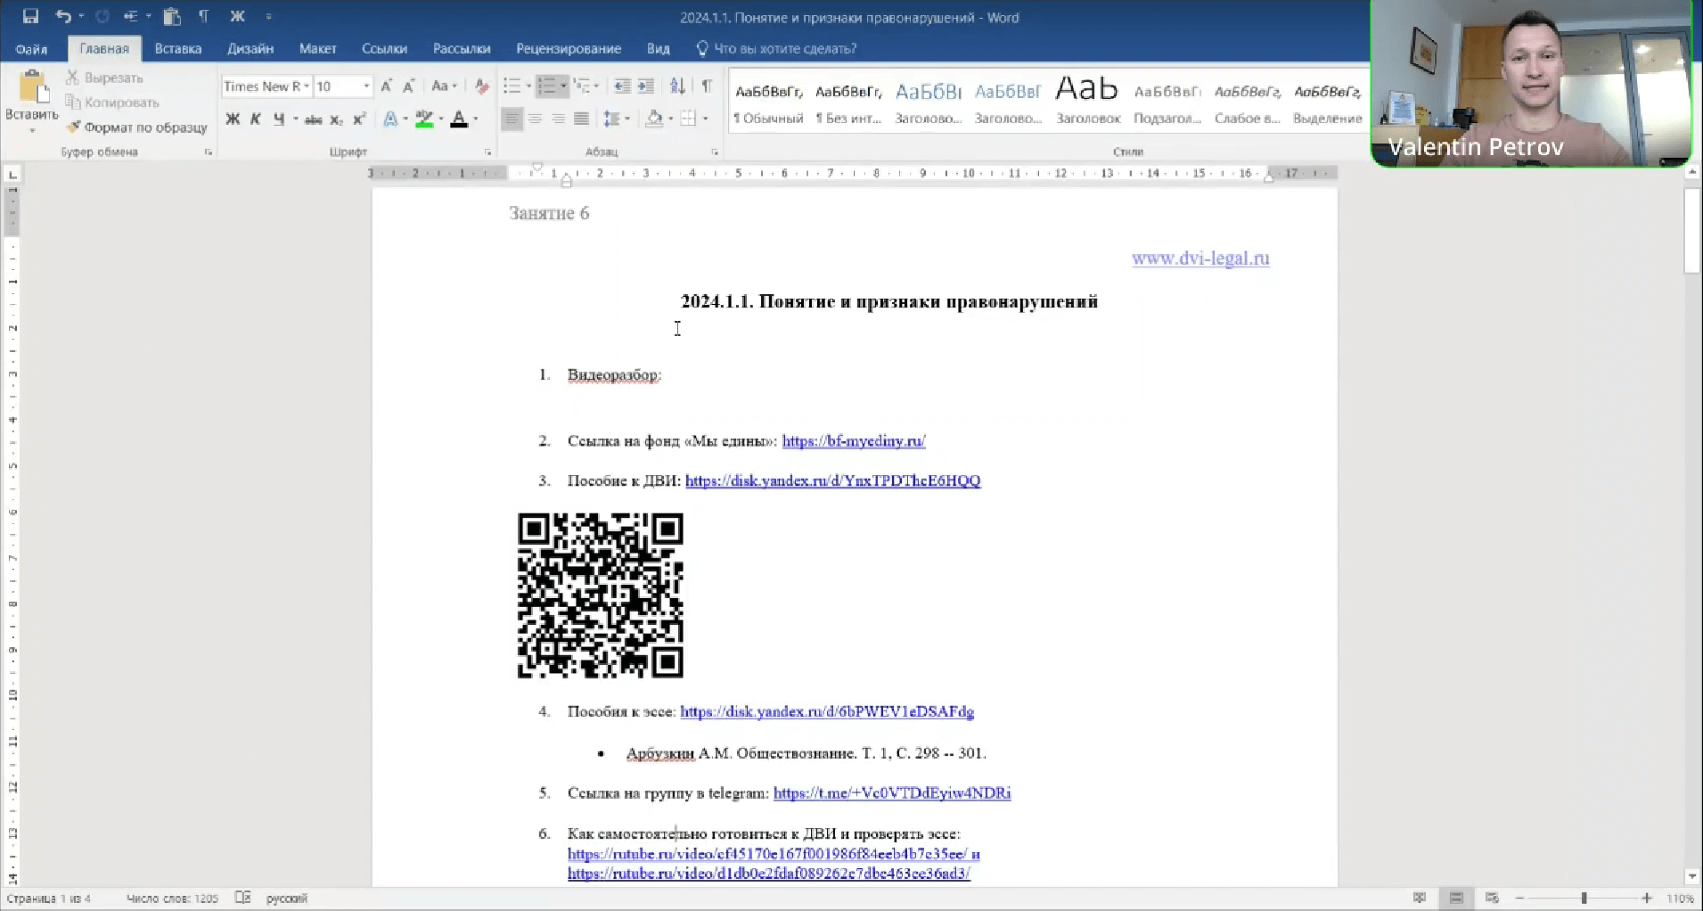Image resolution: width=1703 pixels, height=911 pixels.
Task: Clear all formatting with the eraser icon
Action: 481,86
